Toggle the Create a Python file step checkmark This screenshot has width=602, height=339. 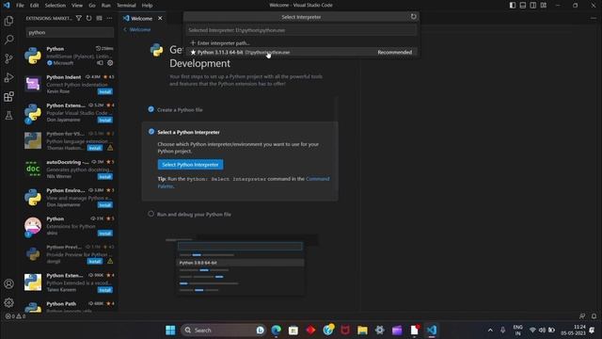tap(150, 109)
